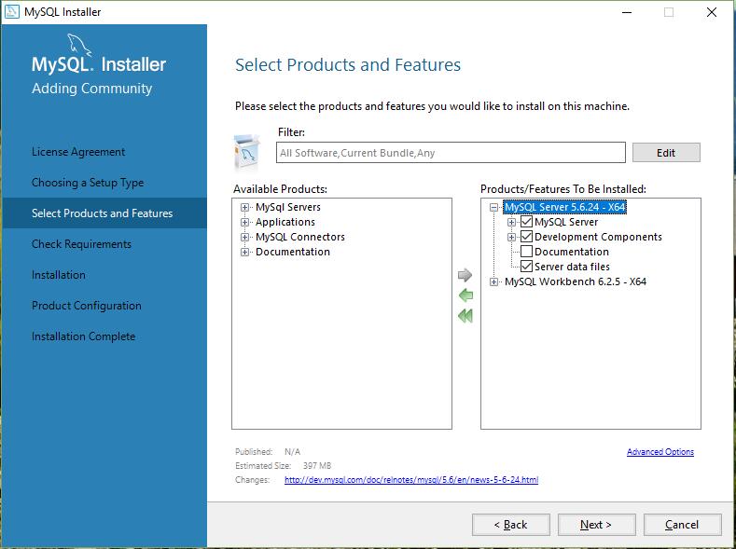Viewport: 736px width, 549px height.
Task: Click the Edit filter button
Action: point(666,153)
